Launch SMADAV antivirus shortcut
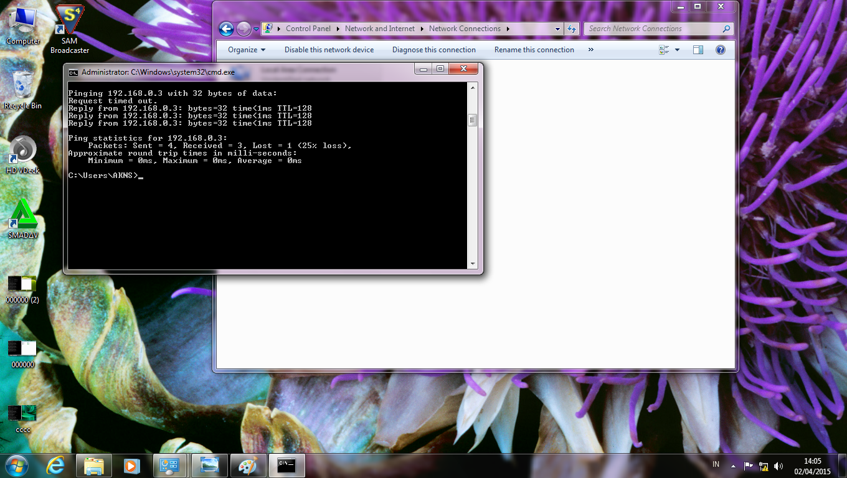 tap(23, 219)
